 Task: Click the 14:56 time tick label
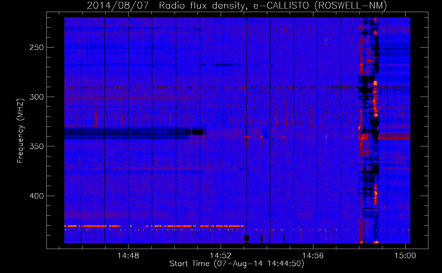313,256
